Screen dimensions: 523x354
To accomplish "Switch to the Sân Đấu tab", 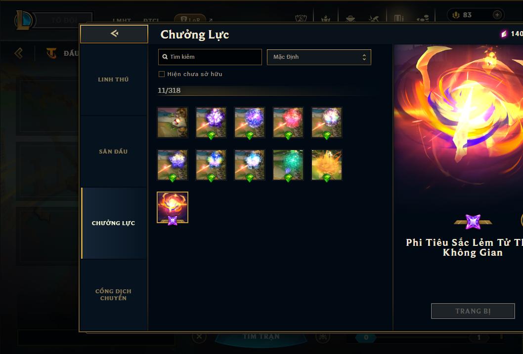I will coord(113,152).
